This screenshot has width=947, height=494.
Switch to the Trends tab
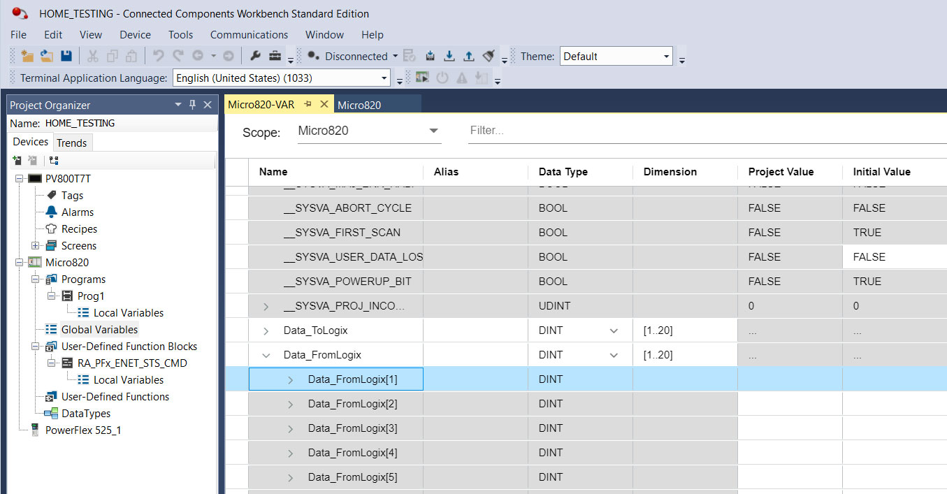click(x=72, y=143)
